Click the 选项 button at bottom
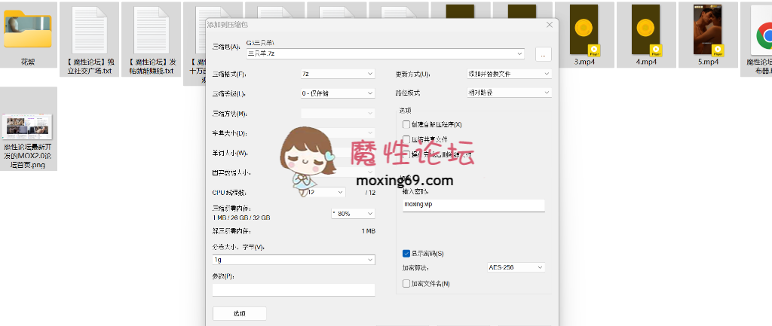The width and height of the screenshot is (772, 326). click(239, 313)
